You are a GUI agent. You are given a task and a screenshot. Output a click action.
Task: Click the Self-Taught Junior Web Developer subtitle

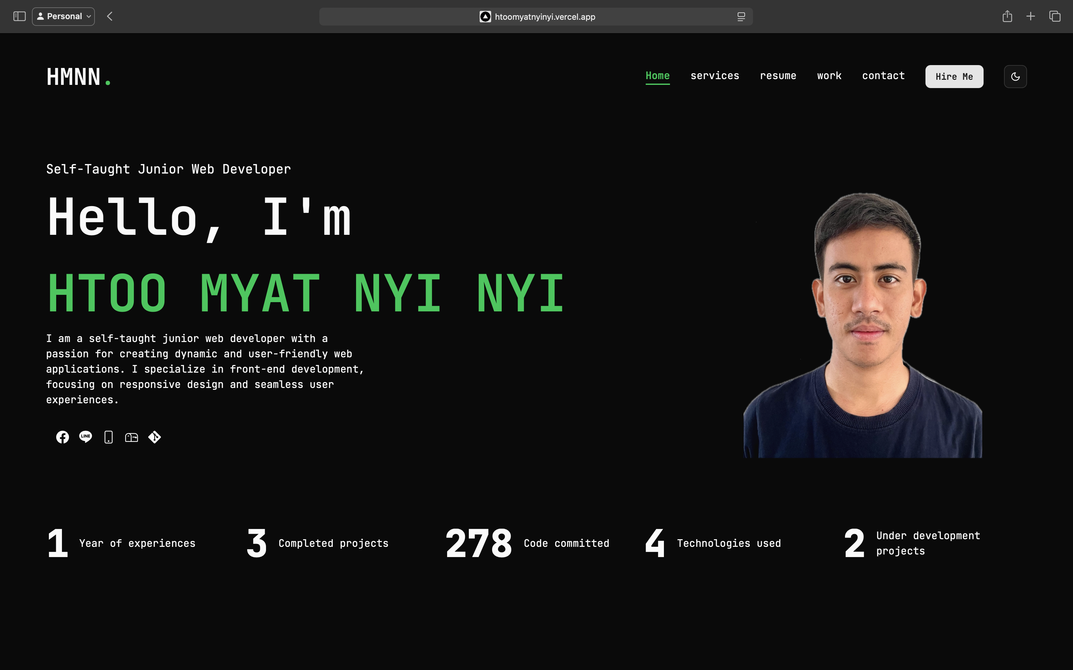click(x=169, y=169)
